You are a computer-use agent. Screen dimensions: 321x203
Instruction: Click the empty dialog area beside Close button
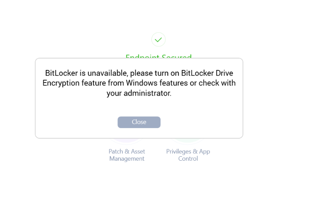point(201,122)
